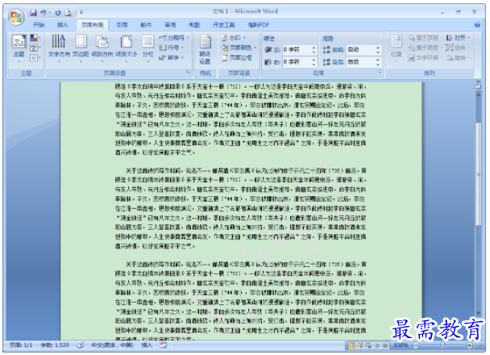Click the spacing after value field

pos(360,62)
